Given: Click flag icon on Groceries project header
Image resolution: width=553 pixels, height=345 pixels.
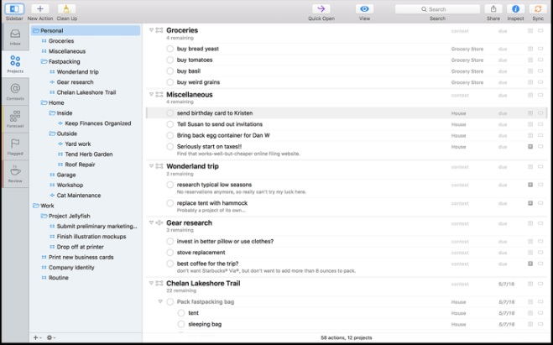Looking at the screenshot, I should [x=540, y=31].
